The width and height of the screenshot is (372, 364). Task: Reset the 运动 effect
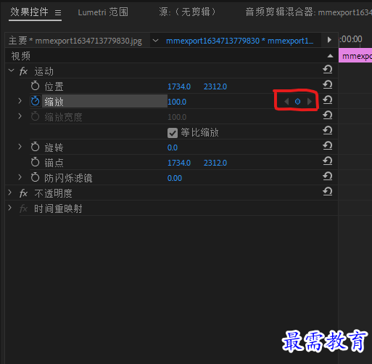tap(328, 70)
